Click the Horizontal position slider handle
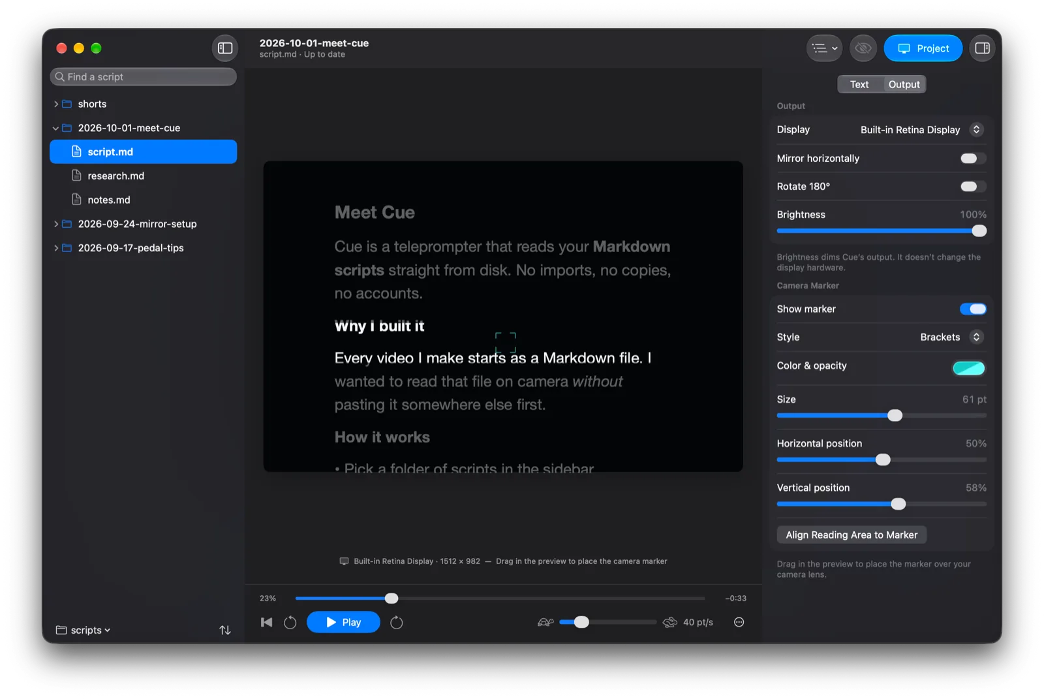Image resolution: width=1044 pixels, height=699 pixels. coord(883,460)
